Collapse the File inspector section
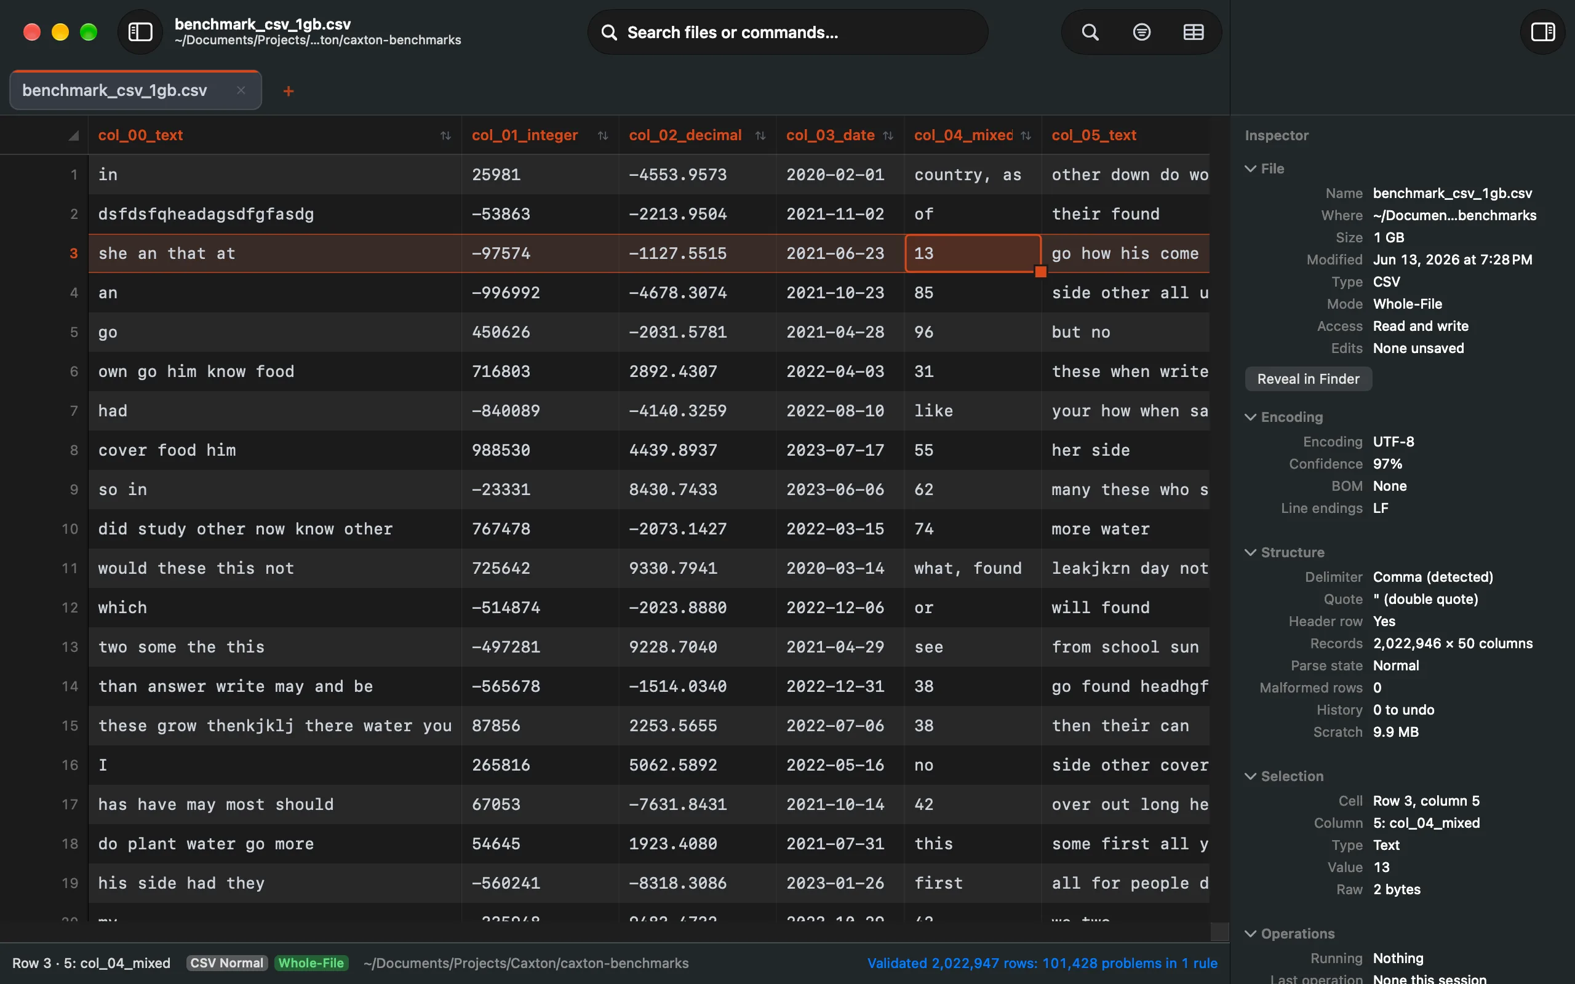 click(x=1250, y=169)
